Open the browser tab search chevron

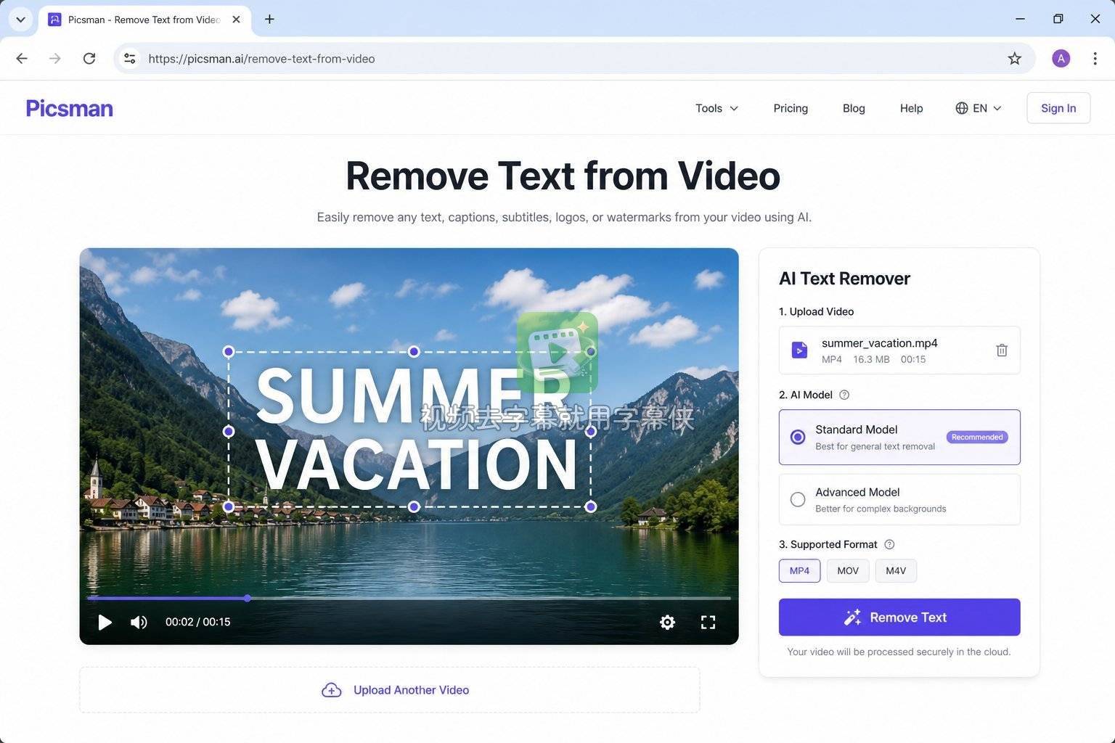pyautogui.click(x=20, y=20)
